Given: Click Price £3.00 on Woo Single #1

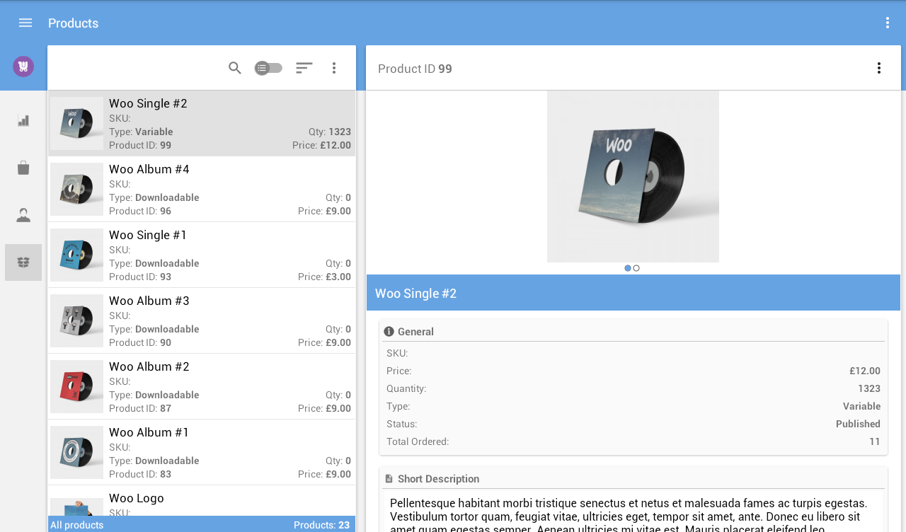Looking at the screenshot, I should (325, 277).
